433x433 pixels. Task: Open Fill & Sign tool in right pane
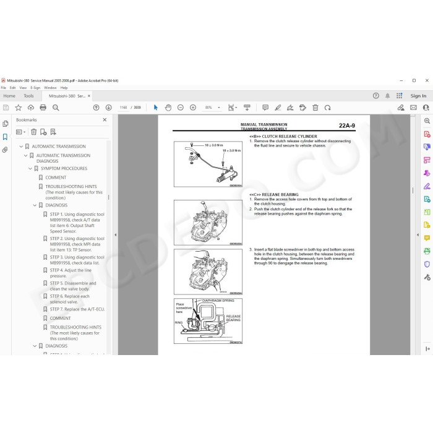pyautogui.click(x=427, y=186)
